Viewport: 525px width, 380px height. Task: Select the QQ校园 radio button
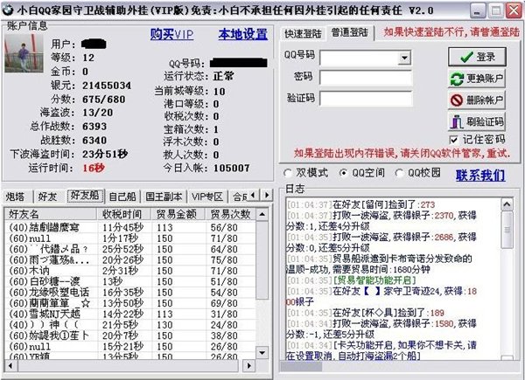coord(399,173)
